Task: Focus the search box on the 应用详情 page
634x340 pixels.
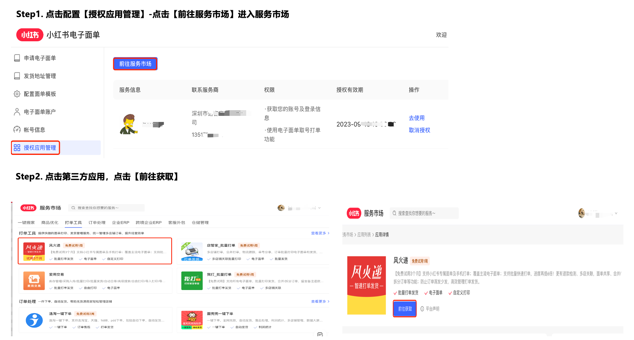Action: tap(424, 213)
